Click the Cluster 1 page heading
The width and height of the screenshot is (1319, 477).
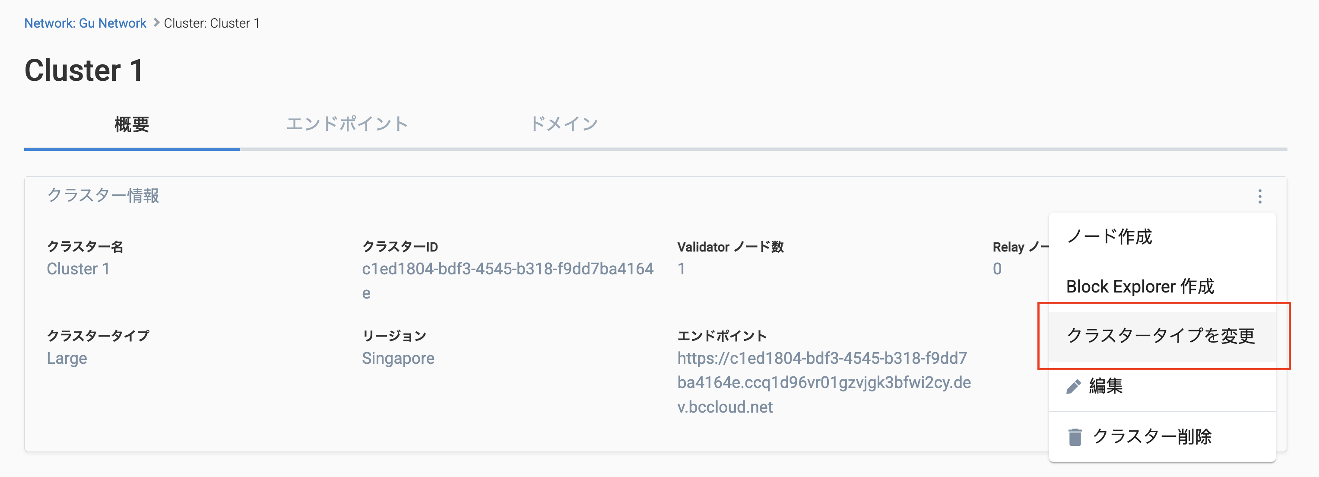coord(84,70)
